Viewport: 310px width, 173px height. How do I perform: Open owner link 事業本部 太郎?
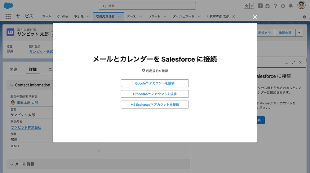(x=27, y=103)
